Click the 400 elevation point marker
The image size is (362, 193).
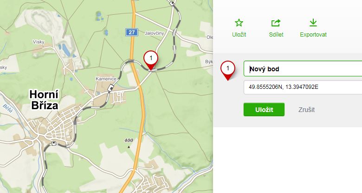(x=129, y=146)
